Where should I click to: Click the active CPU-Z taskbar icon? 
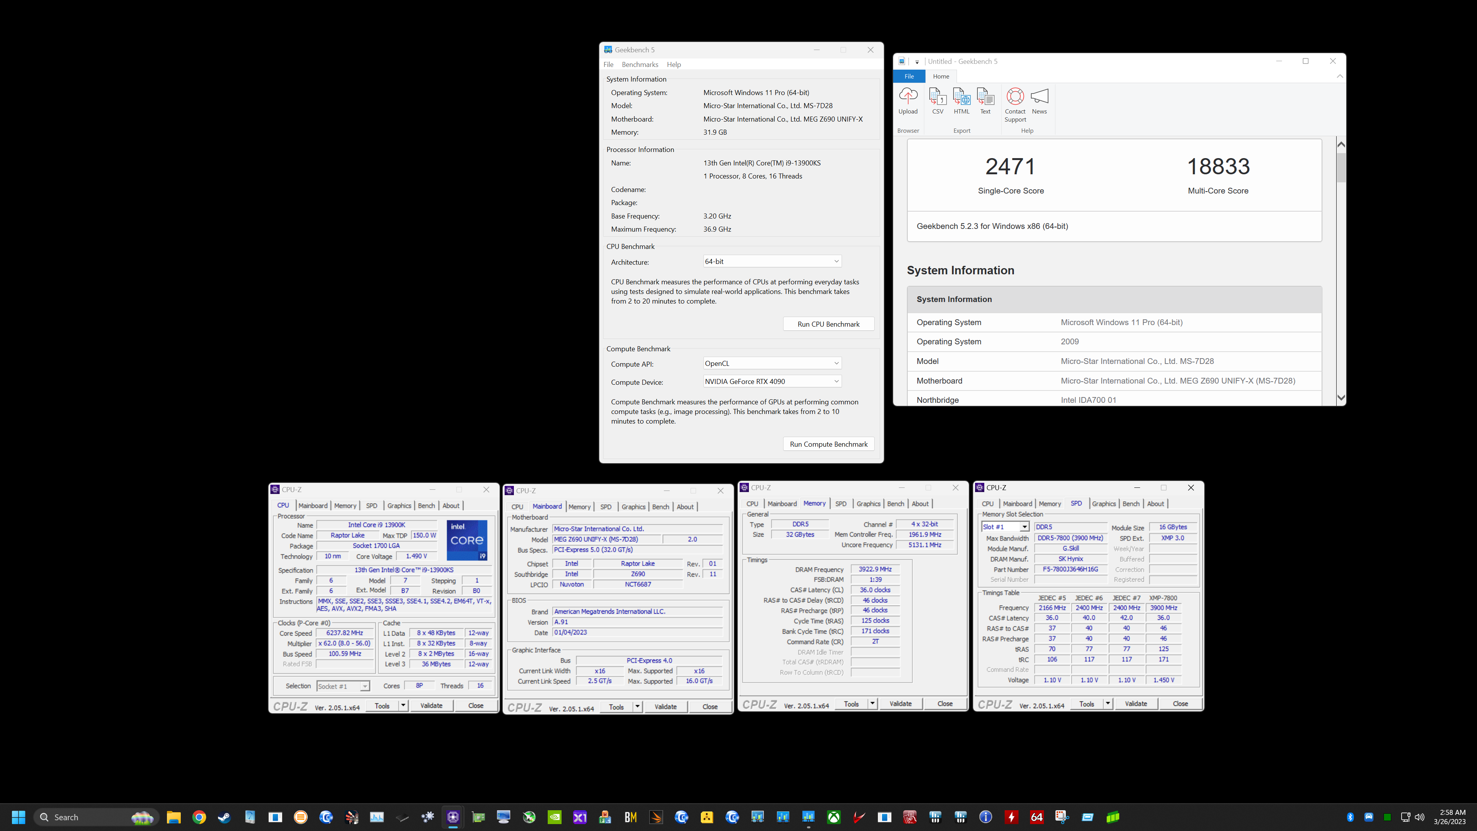453,817
